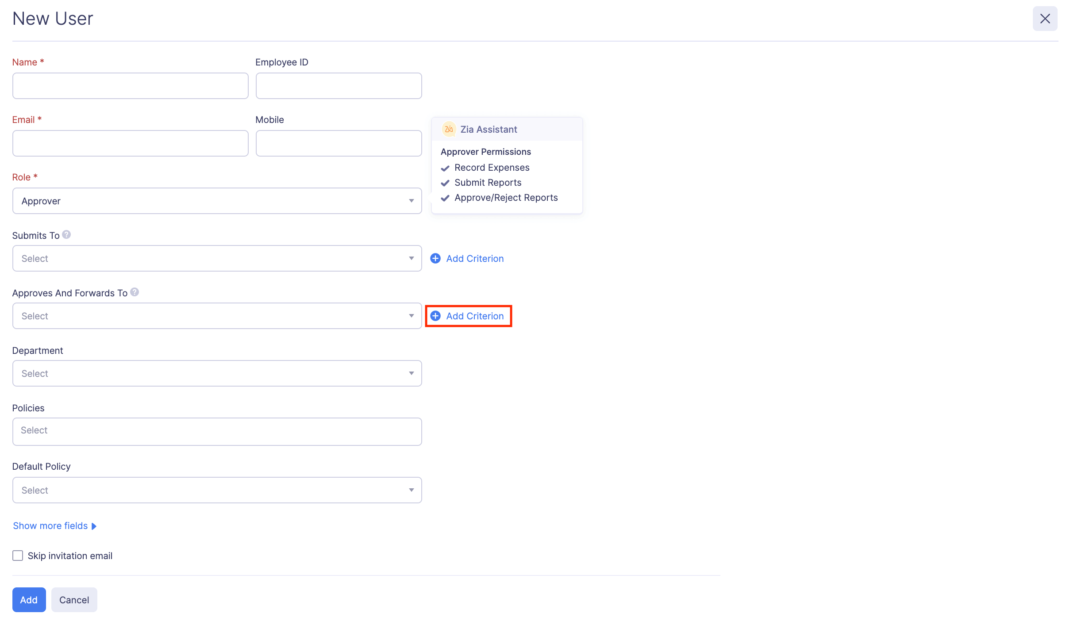Open the Submits To select control

pyautogui.click(x=217, y=258)
